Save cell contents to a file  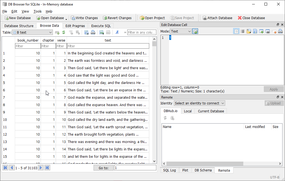[255, 31]
